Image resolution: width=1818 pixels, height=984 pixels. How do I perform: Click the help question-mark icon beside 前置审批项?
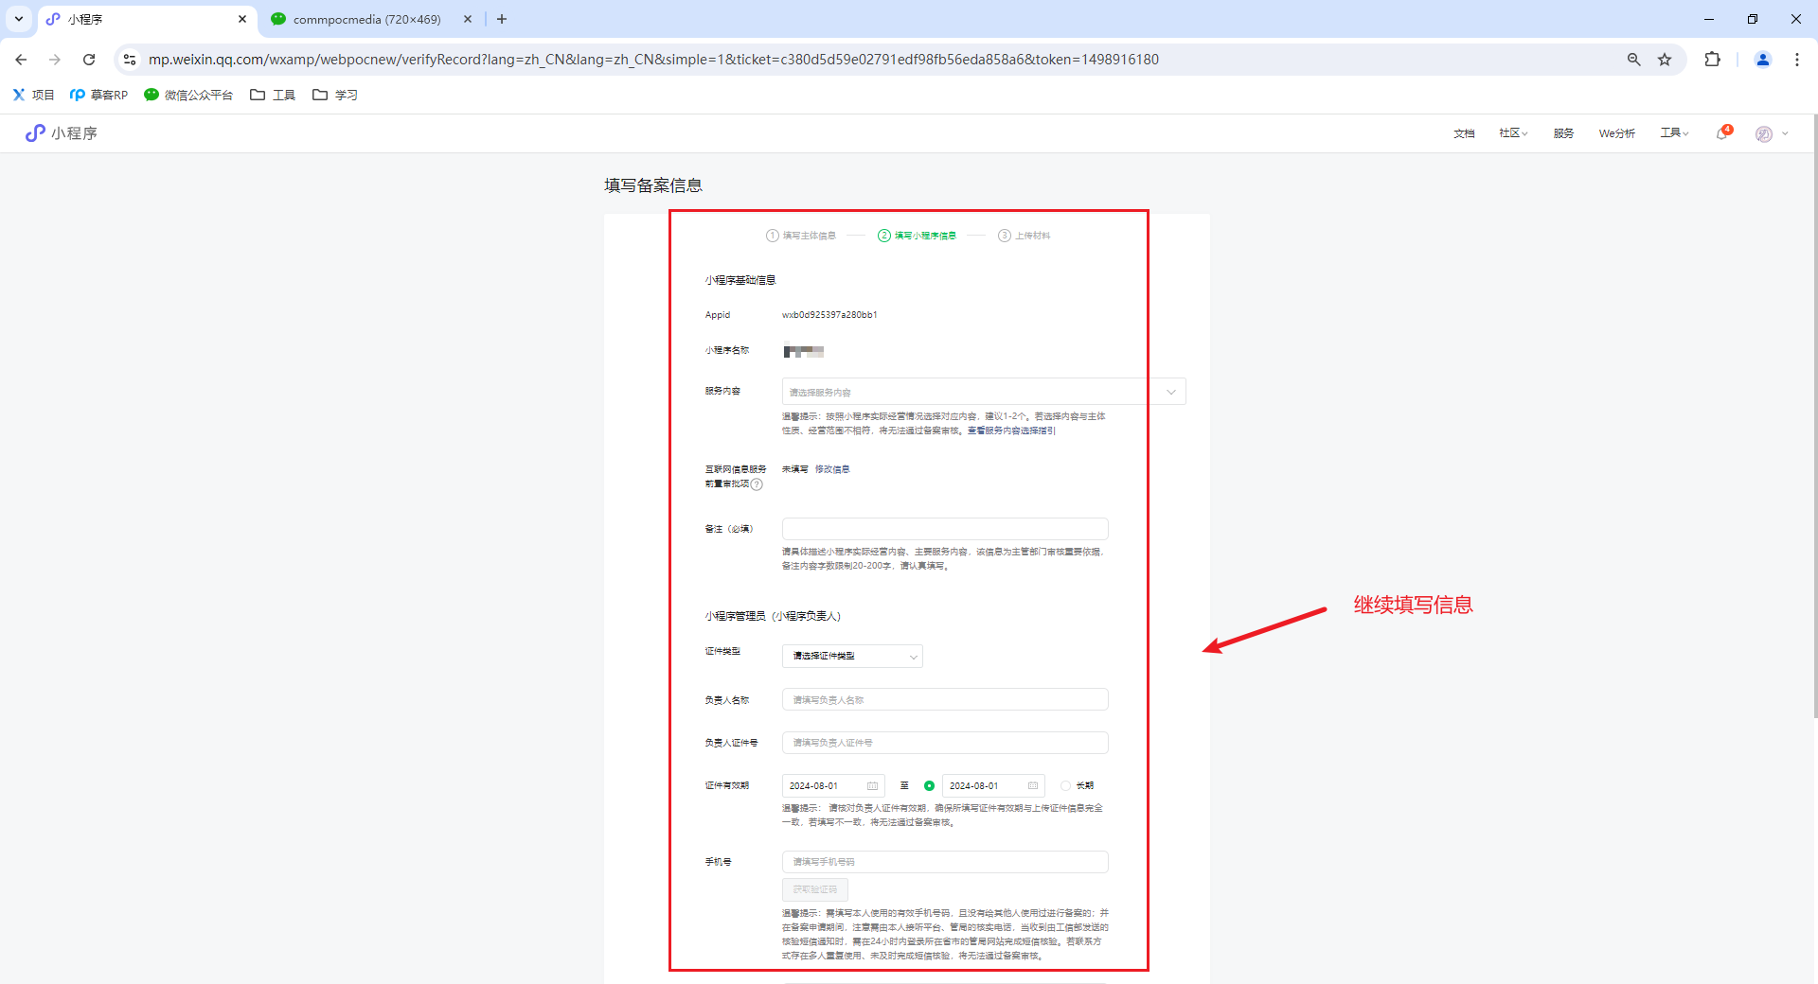(x=757, y=484)
